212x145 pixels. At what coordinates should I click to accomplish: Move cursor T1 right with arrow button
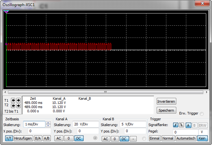pyautogui.click(x=18, y=100)
